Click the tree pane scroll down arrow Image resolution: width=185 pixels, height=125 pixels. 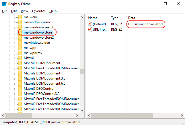(x=82, y=111)
